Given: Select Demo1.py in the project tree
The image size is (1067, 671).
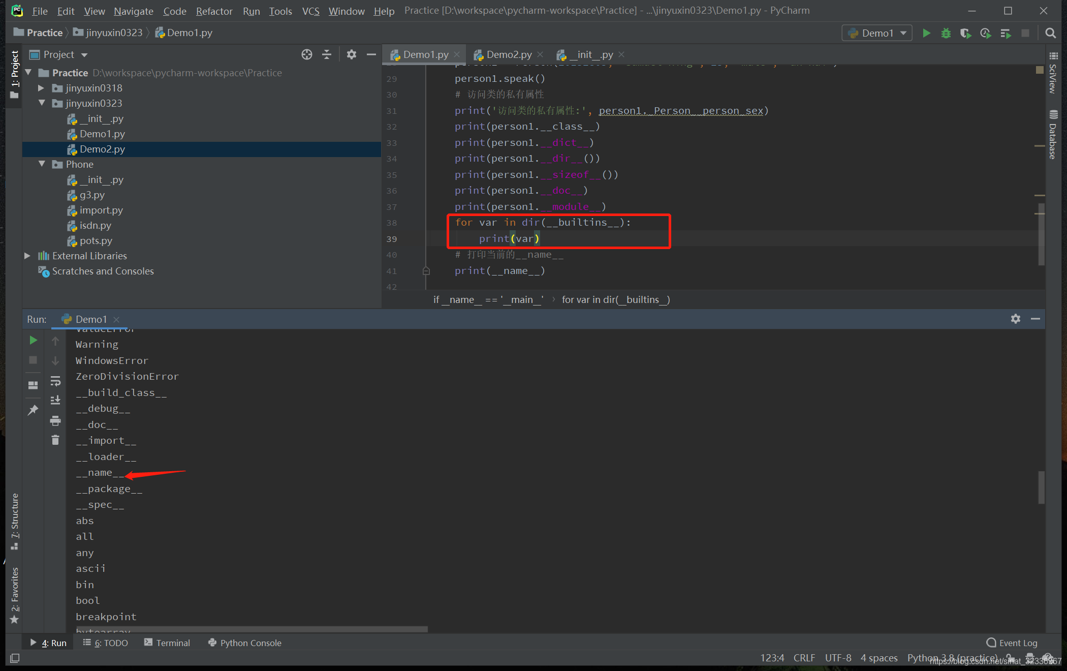Looking at the screenshot, I should coord(102,134).
